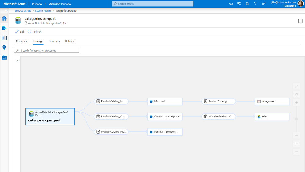Click the zoom out minus icon
The width and height of the screenshot is (305, 172).
click(x=296, y=135)
